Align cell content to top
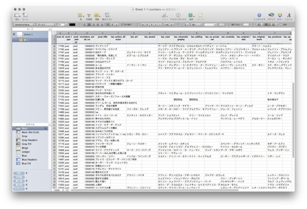Screen dimensions: 307x209 point(108,24)
